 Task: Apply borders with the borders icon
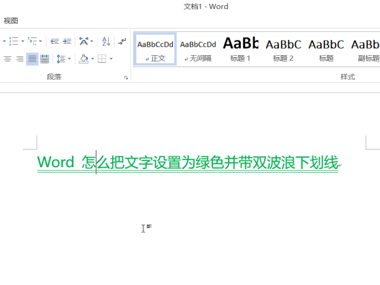[102, 59]
